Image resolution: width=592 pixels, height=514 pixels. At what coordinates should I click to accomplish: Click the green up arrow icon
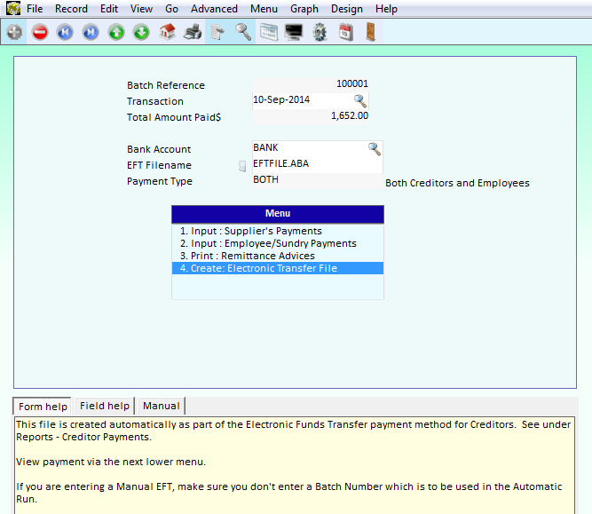[x=116, y=32]
